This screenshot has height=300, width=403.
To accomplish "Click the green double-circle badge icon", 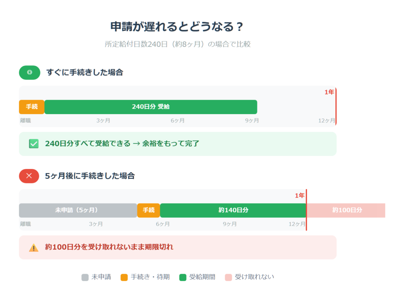I will pyautogui.click(x=30, y=72).
